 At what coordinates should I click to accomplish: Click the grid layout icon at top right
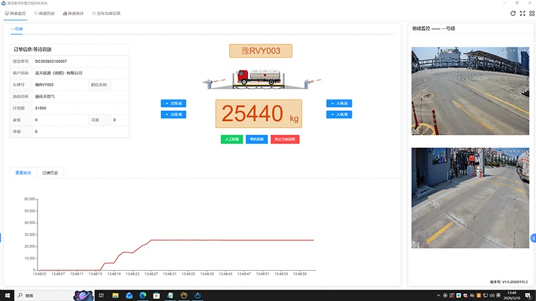coord(532,13)
